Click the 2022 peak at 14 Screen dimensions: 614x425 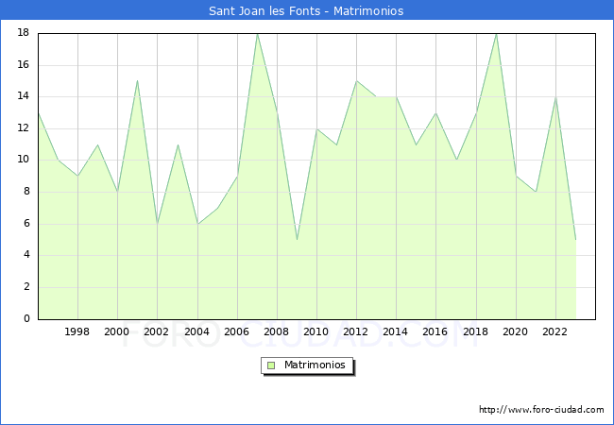click(555, 96)
